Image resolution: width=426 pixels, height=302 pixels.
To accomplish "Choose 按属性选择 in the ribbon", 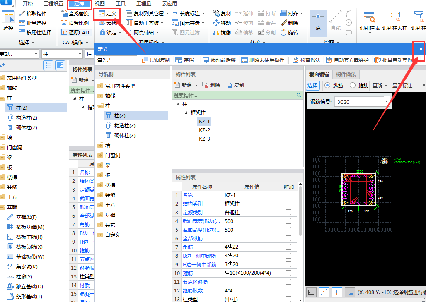I will click(x=35, y=32).
